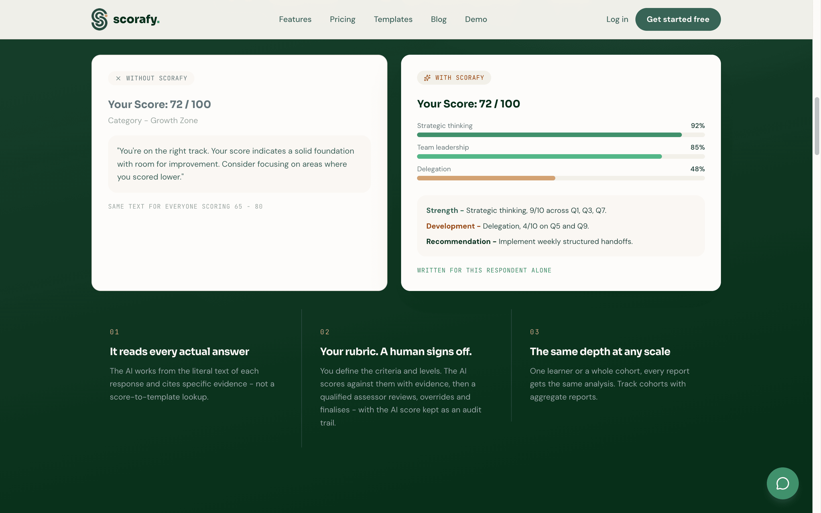Click the scorafy wordmark

tap(136, 19)
